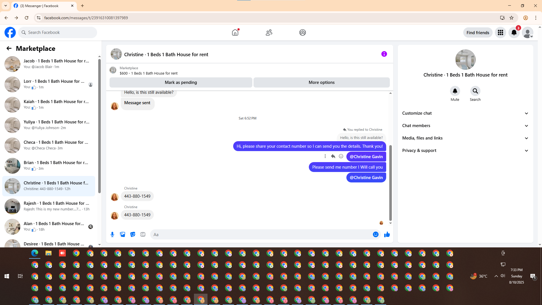Click the More options button
542x305 pixels.
[x=321, y=82]
